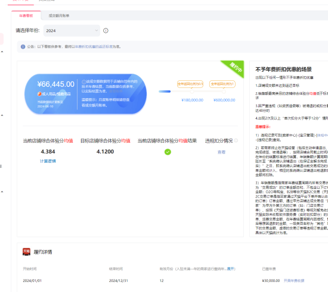Switch to the 成交额月账单 tab
The width and height of the screenshot is (328, 292).
pyautogui.click(x=59, y=15)
